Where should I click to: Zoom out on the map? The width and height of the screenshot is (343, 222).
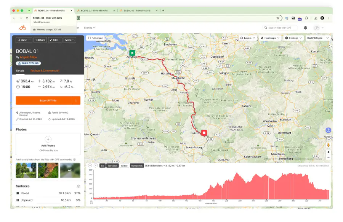click(x=329, y=157)
